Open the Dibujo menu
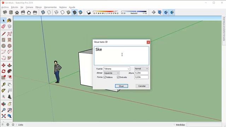Screen dimensions: 226x127 [x=38, y=7]
